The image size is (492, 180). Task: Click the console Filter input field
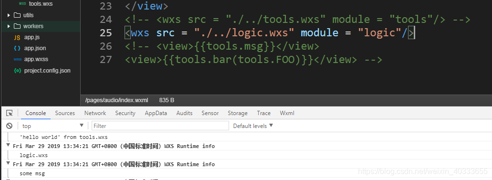point(160,126)
